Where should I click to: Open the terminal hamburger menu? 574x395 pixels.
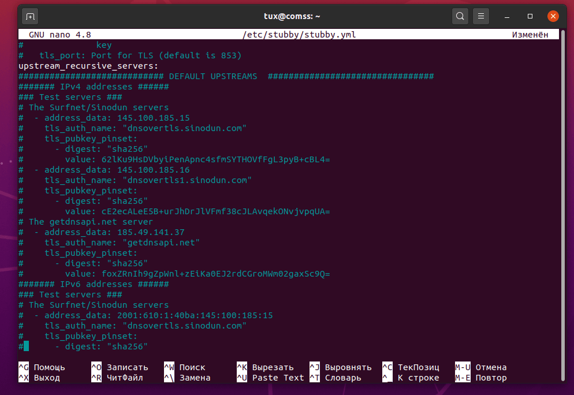[x=481, y=16]
